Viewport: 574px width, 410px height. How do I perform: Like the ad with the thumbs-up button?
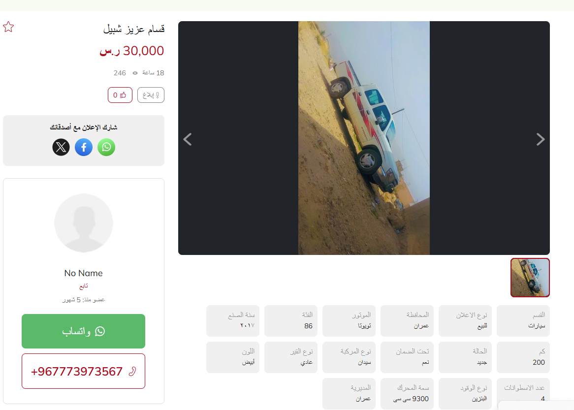[x=120, y=95]
